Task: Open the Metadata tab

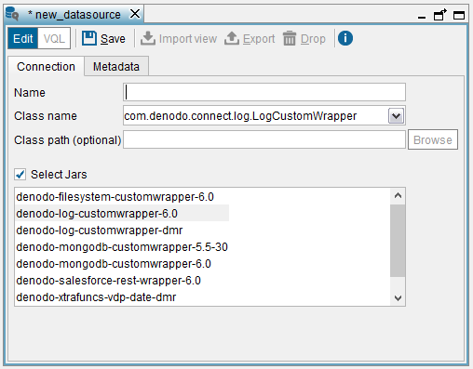Action: 116,66
